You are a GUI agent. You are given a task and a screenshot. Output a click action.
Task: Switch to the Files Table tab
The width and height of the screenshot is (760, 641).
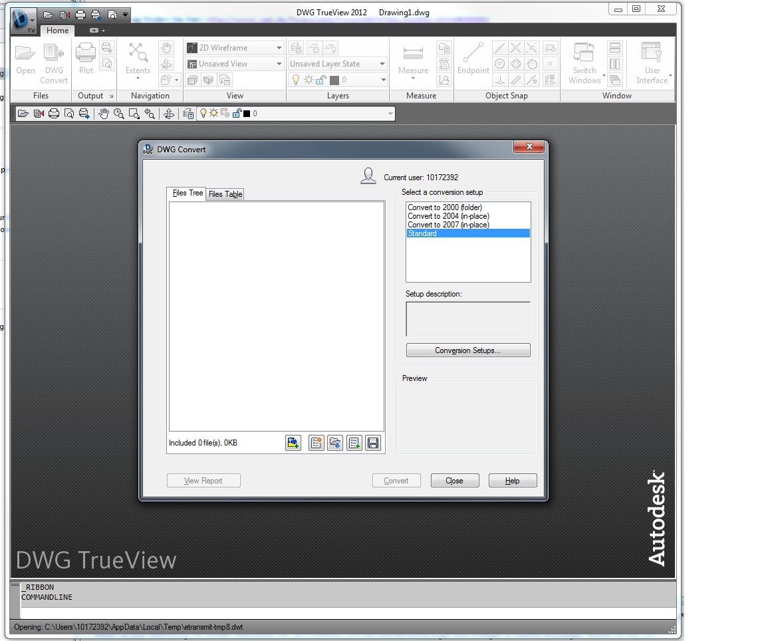click(225, 194)
